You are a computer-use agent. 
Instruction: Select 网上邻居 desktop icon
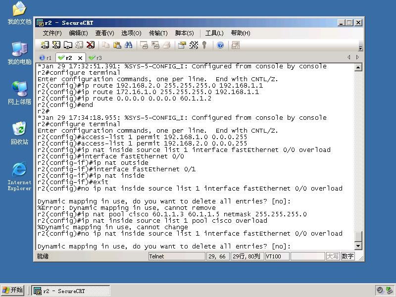[x=19, y=93]
